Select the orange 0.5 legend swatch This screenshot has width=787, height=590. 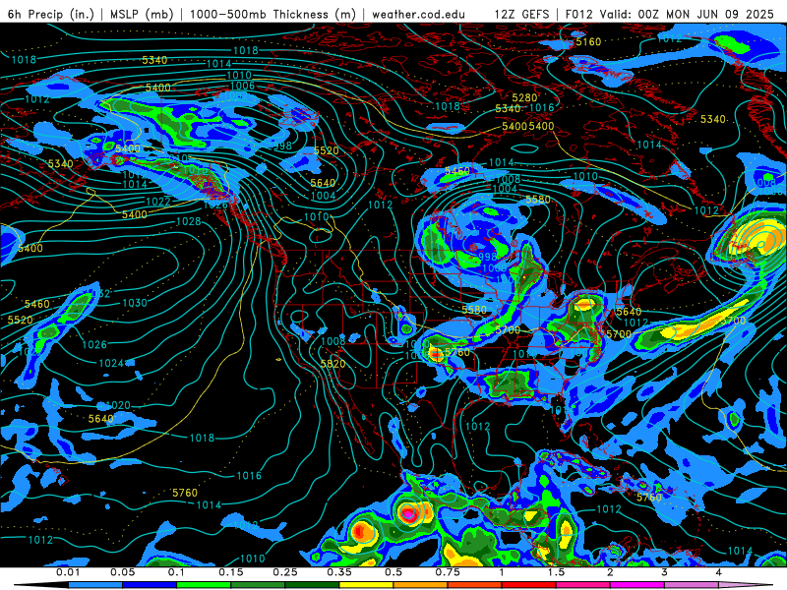point(421,585)
